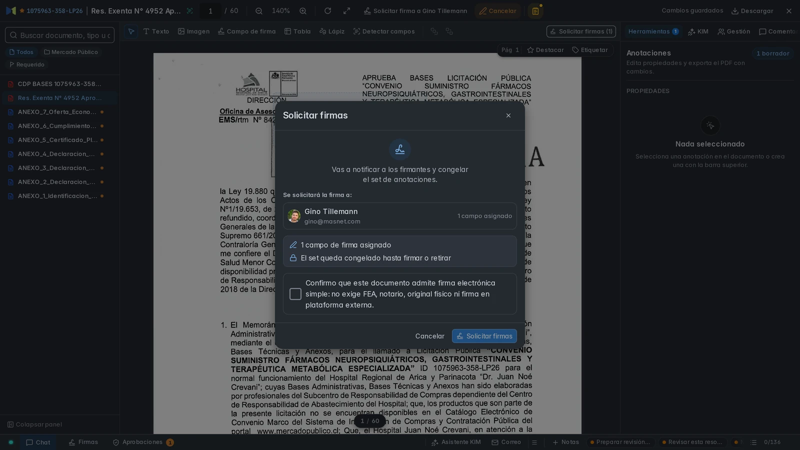Select the Requerido filter

[x=27, y=64]
